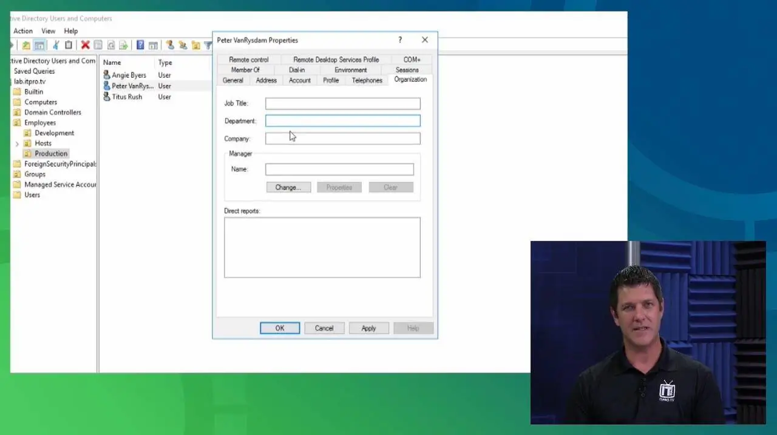Open the Address tab
The width and height of the screenshot is (777, 435).
(266, 80)
